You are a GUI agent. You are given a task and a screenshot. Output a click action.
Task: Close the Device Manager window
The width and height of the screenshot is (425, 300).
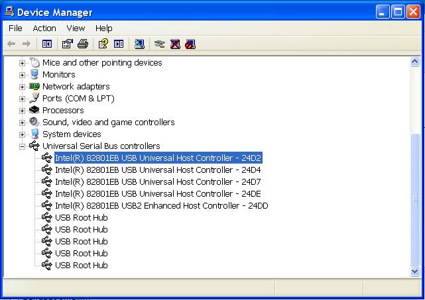click(x=413, y=12)
